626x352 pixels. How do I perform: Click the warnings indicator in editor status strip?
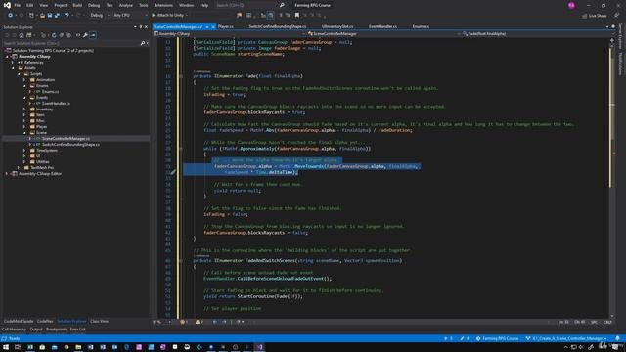[x=199, y=322]
